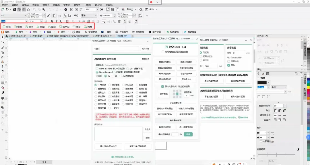Open the 单位 毫米 units dropdown
310x165 pixels.
[x=96, y=15]
